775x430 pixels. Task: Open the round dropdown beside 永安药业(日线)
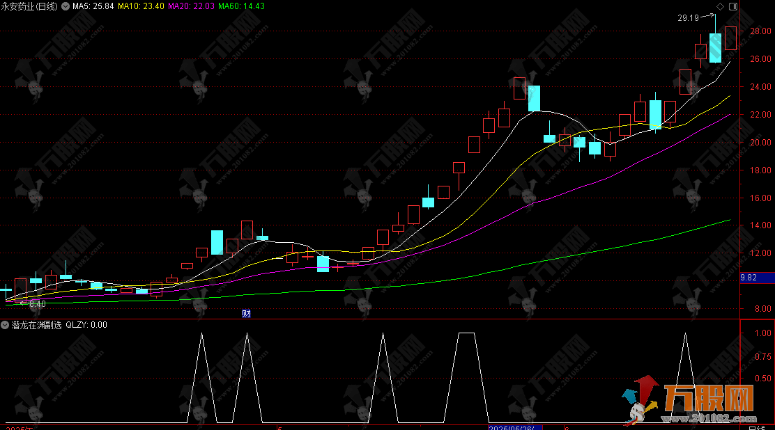66,6
